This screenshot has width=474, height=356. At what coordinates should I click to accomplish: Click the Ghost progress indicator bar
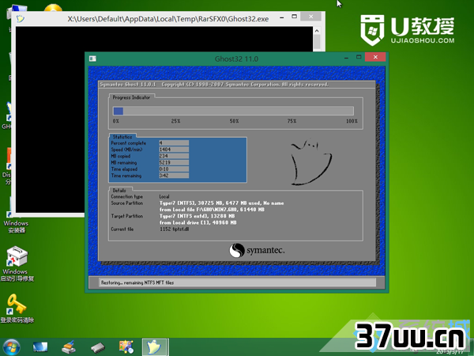pyautogui.click(x=233, y=111)
